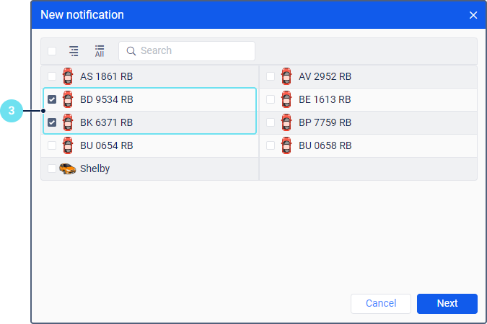This screenshot has height=324, width=487.
Task: Click the car icon beside AV 2952 RB
Action: 286,76
